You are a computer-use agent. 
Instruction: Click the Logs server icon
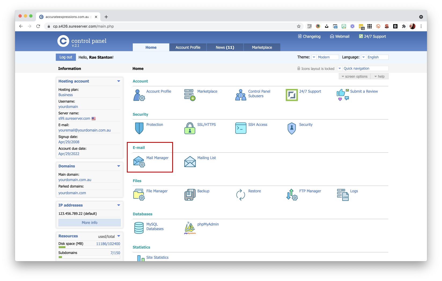point(343,195)
